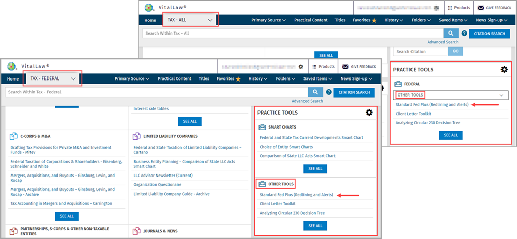
Task: Go to Home in Tax - All window
Action: (150, 20)
